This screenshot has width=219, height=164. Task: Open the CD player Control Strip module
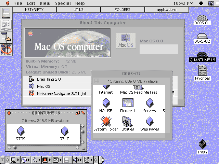[25, 160]
